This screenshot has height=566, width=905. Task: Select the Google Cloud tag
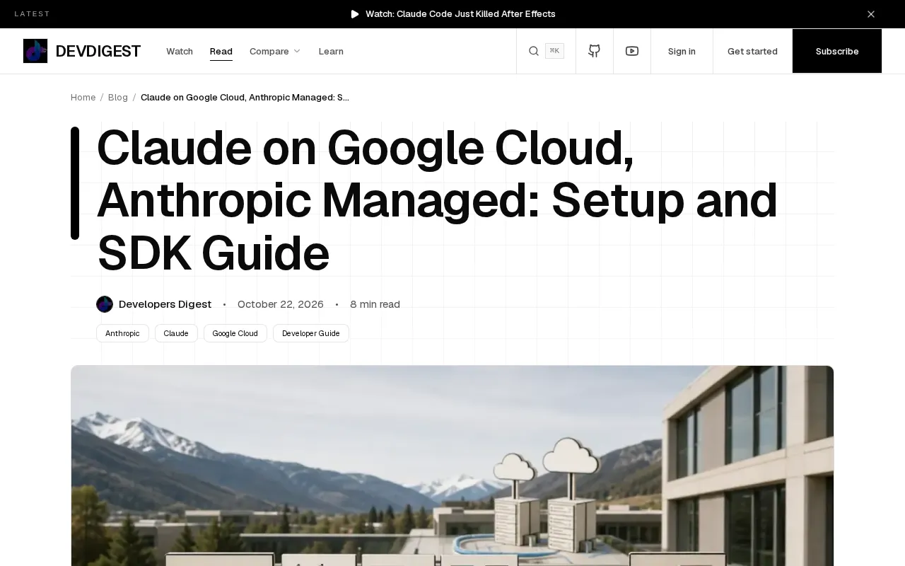(235, 333)
